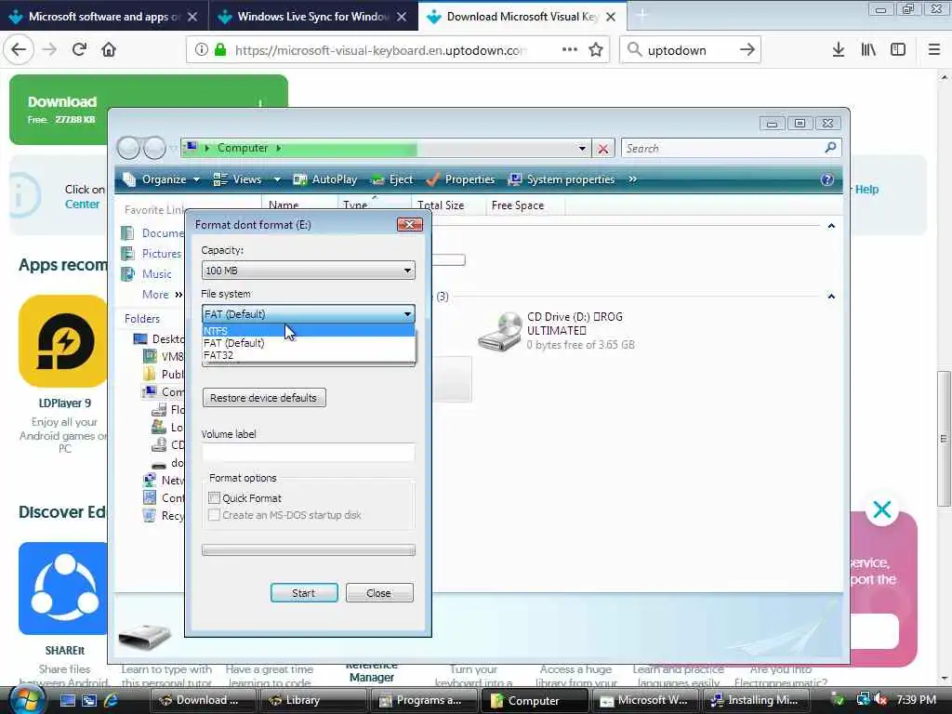The height and width of the screenshot is (714, 952).
Task: Toggle Firefox sidebar icon
Action: pyautogui.click(x=898, y=50)
